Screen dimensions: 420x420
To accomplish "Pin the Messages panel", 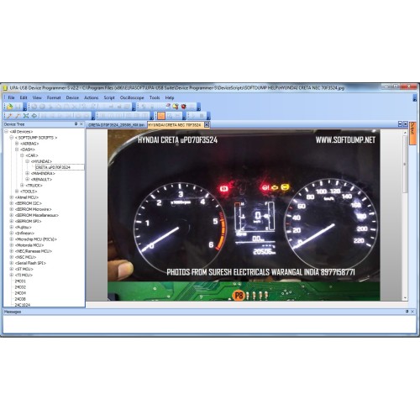I will 407,312.
